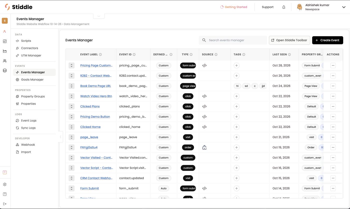This screenshot has height=209, width=350.
Task: Click the Stiddle logo
Action: 18,7
